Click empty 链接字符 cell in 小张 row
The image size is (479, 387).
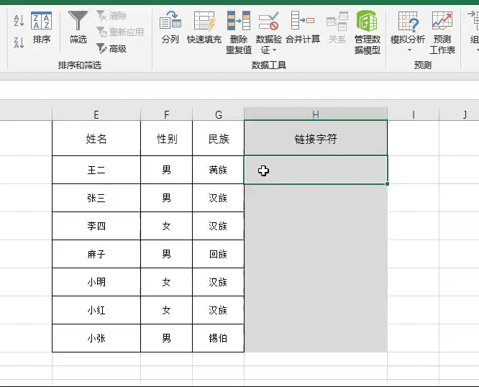coord(316,338)
